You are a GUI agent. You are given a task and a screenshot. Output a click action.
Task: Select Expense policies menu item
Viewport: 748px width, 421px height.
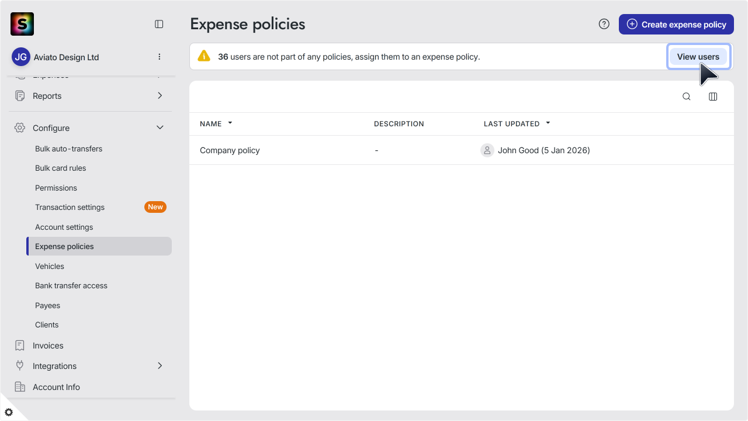point(99,246)
